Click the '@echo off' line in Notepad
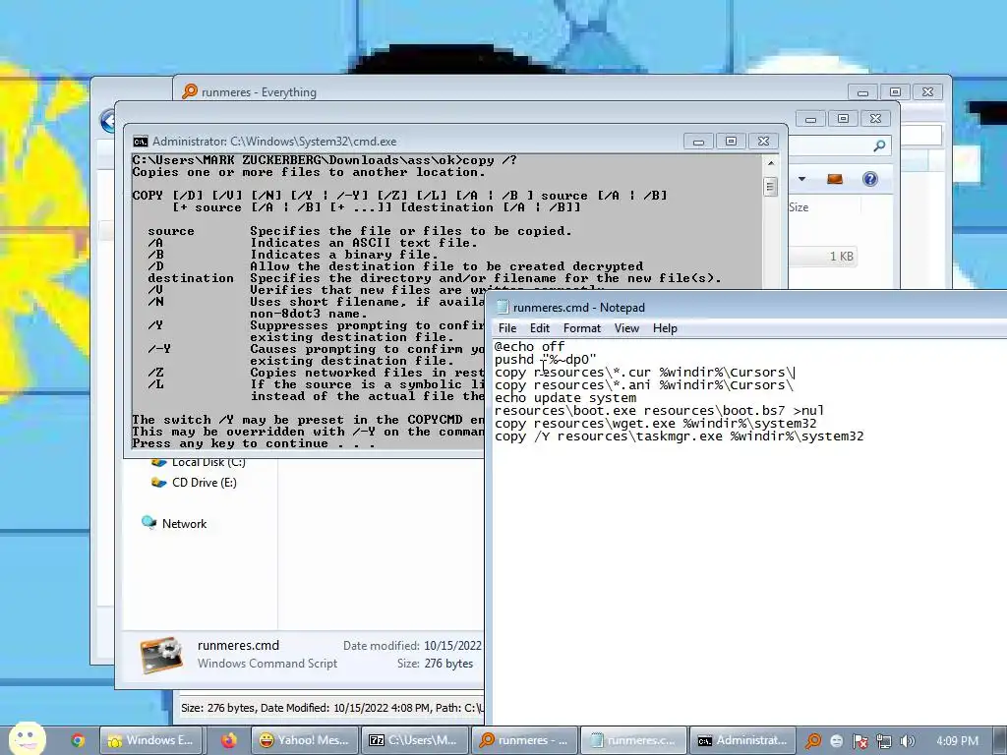Viewport: 1007px width, 755px height. [x=529, y=347]
